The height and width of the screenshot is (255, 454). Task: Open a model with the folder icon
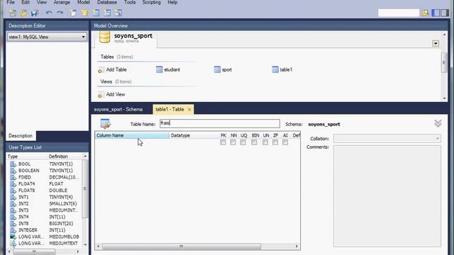tap(23, 13)
